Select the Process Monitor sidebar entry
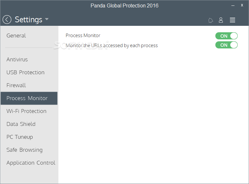 click(29, 98)
